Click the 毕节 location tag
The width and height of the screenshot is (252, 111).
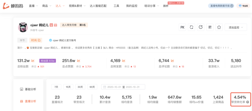pos(22,40)
